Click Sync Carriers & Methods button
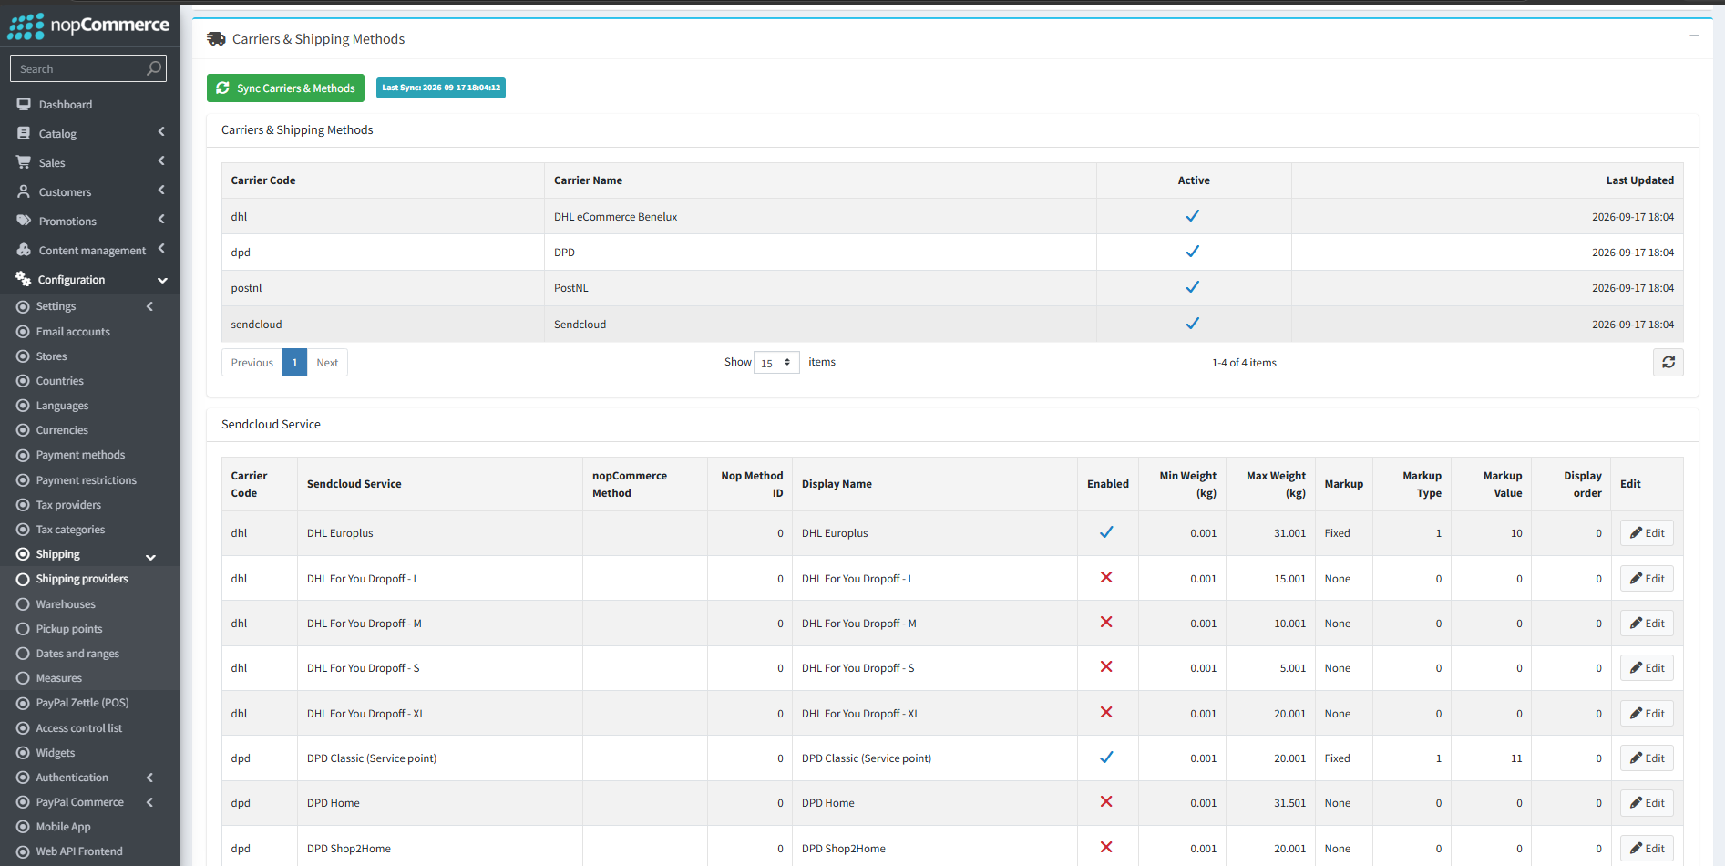 285,88
